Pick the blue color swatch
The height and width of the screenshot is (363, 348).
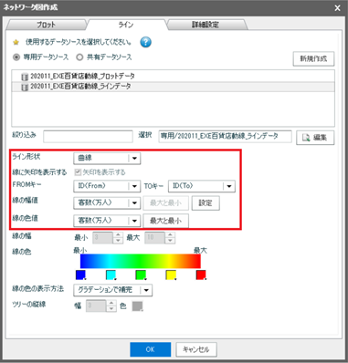coord(80,275)
